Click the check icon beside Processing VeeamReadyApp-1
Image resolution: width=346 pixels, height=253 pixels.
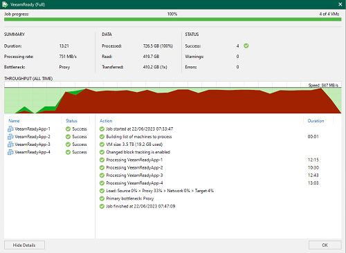(x=102, y=160)
